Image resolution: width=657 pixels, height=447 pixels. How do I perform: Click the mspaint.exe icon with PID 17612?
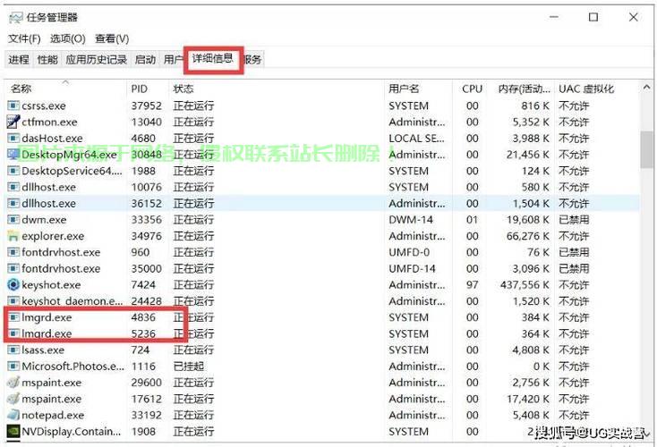13,399
